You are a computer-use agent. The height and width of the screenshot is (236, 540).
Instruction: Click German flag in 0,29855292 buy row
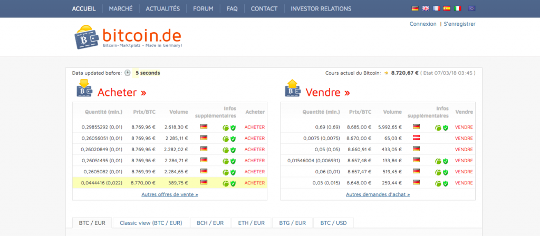click(204, 126)
